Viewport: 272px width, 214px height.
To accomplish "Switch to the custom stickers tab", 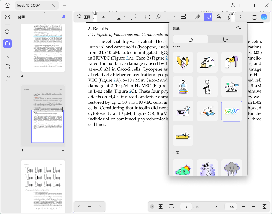I will tap(225, 39).
